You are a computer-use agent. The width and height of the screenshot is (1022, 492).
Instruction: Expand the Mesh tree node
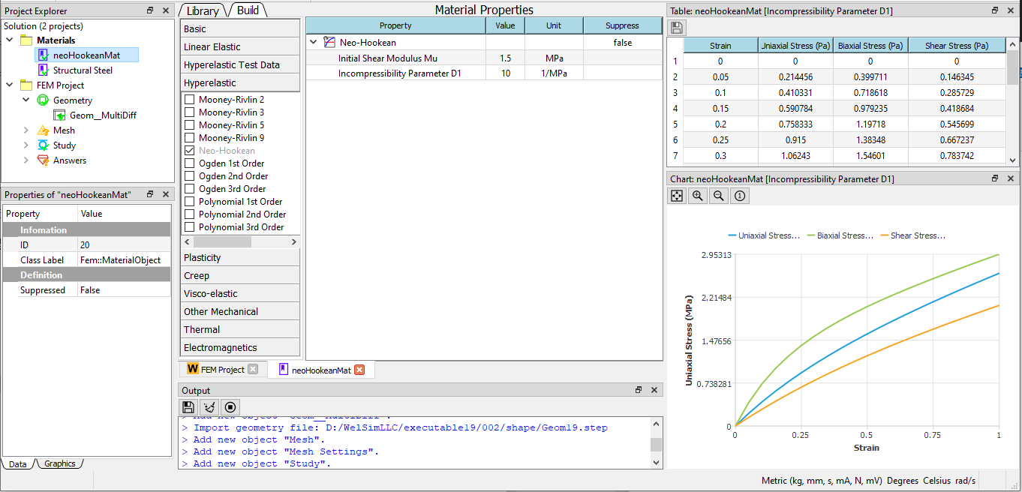click(x=26, y=130)
